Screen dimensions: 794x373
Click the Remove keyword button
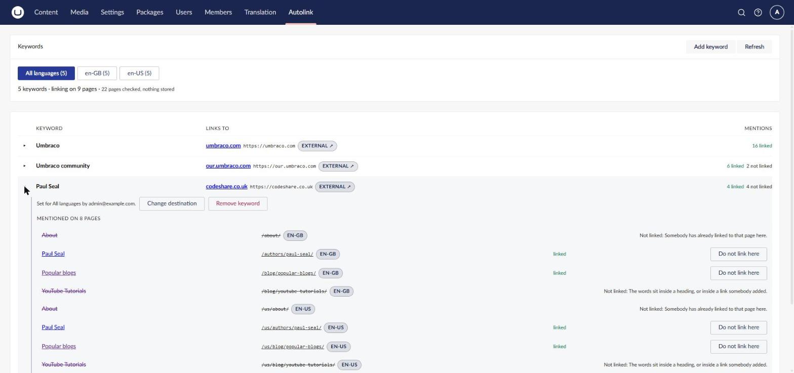[x=238, y=203]
